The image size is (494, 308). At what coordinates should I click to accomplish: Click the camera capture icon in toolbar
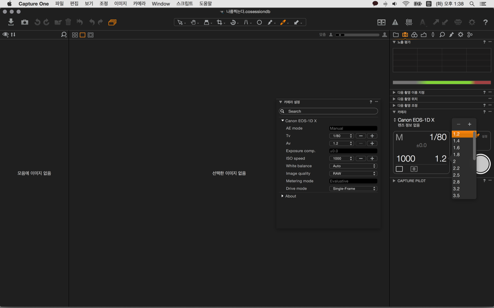coord(24,22)
